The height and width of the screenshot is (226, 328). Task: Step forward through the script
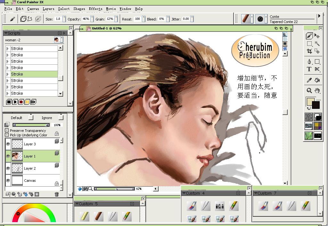(x=33, y=102)
